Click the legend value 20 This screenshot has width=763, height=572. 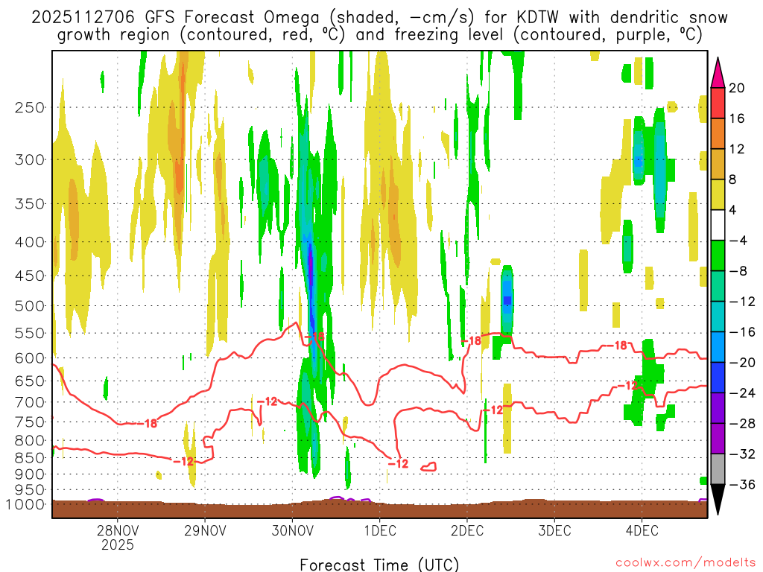click(737, 88)
